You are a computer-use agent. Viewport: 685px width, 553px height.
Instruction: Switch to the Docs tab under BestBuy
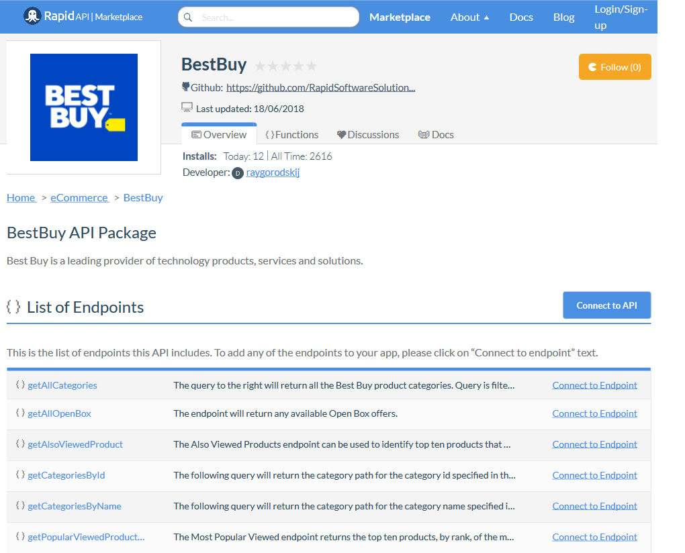436,134
